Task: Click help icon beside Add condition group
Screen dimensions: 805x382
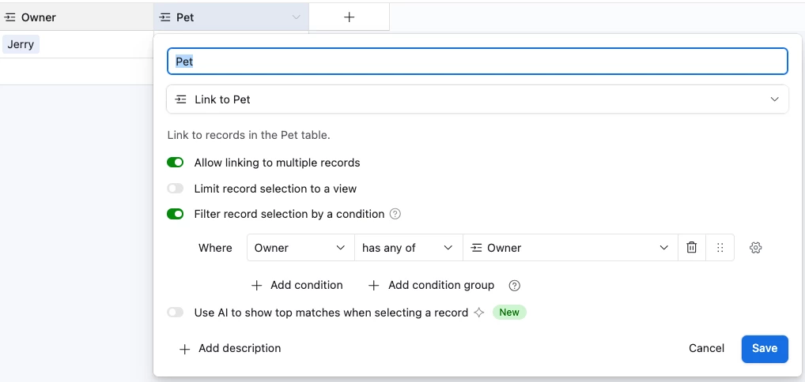Action: click(515, 286)
